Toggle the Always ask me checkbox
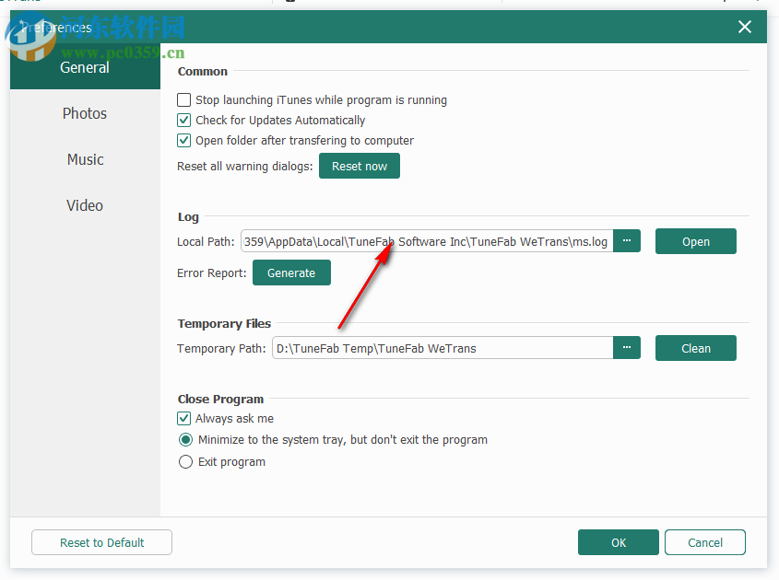This screenshot has width=779, height=580. coord(183,418)
